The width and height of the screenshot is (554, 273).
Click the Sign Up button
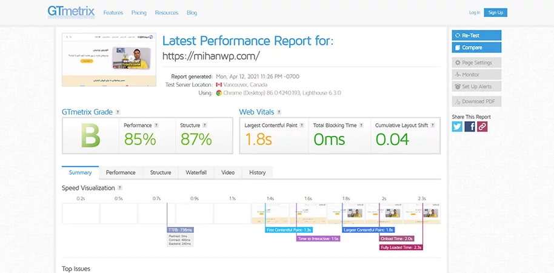pyautogui.click(x=495, y=13)
